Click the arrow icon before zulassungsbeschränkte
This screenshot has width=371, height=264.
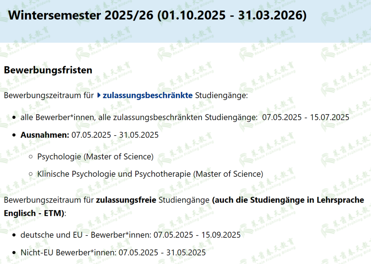(99, 95)
